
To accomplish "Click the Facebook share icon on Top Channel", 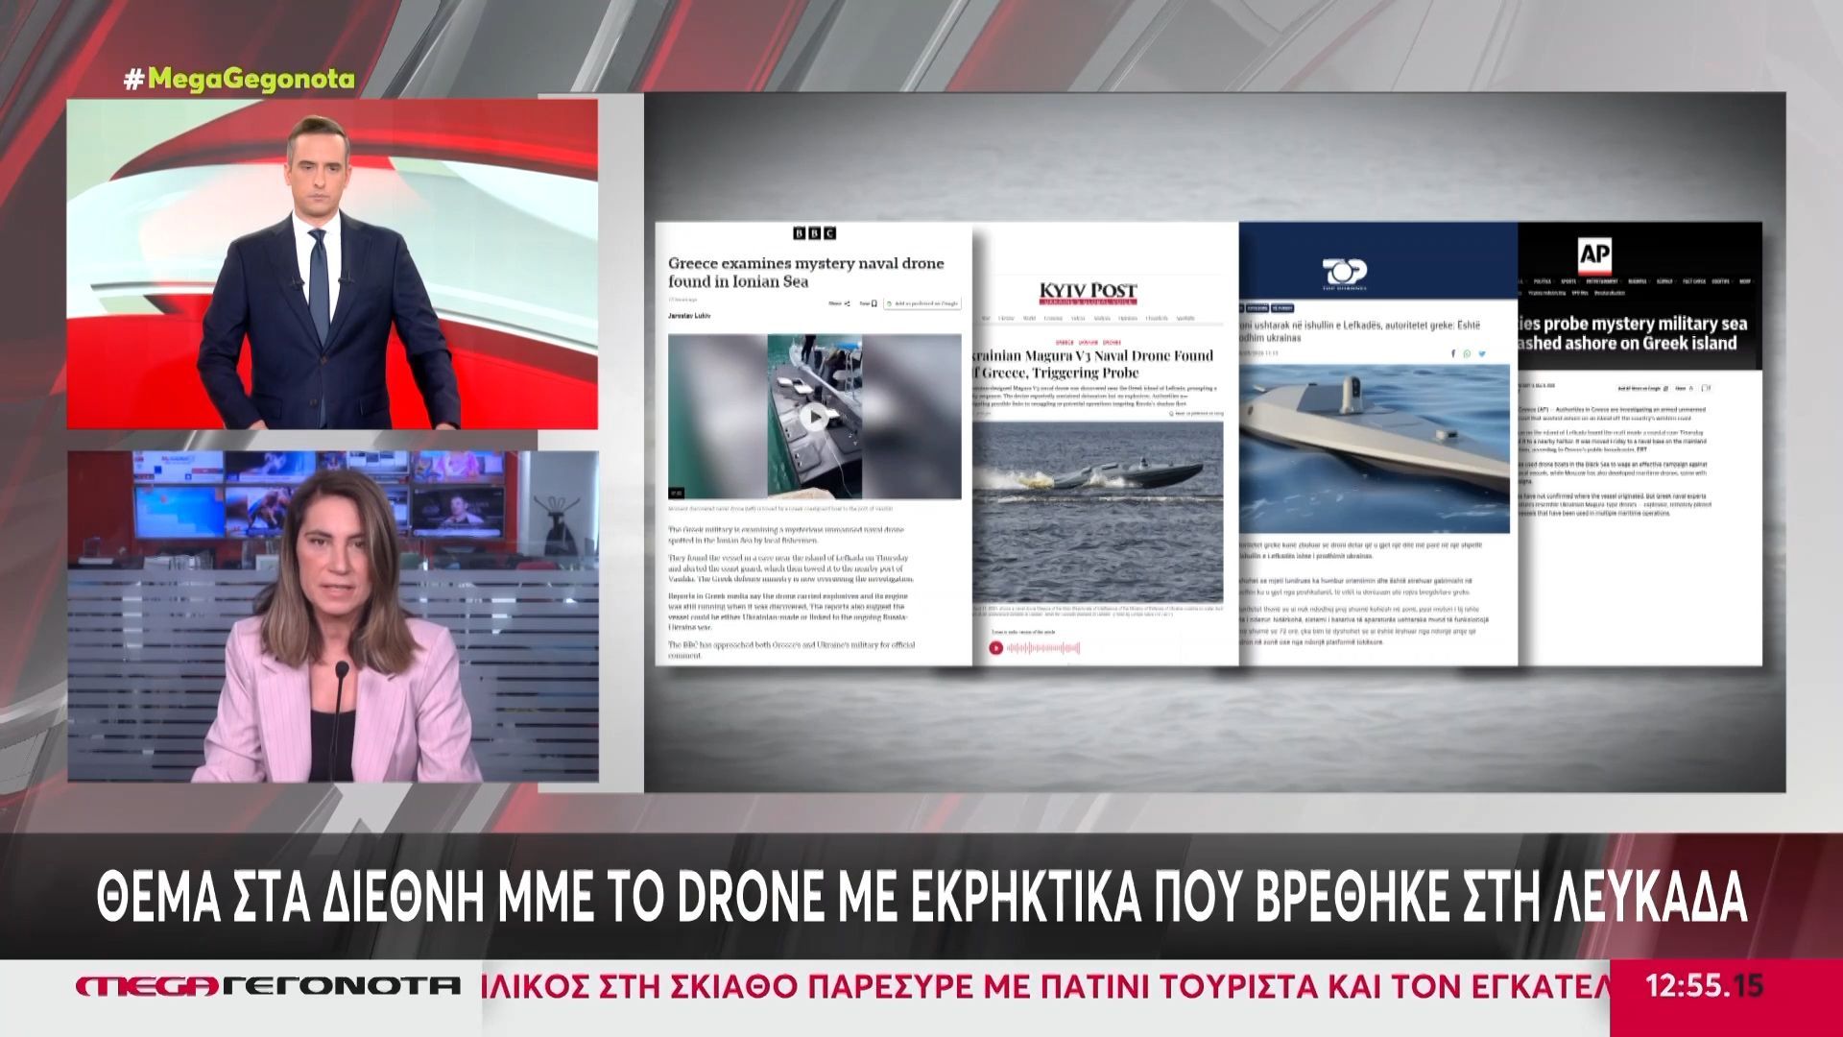I will [1453, 354].
